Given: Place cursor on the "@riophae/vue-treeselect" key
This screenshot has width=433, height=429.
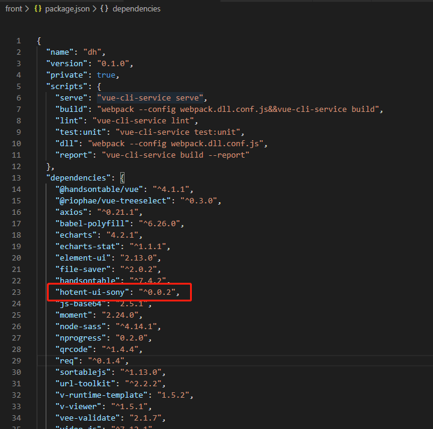Looking at the screenshot, I should click(x=108, y=200).
